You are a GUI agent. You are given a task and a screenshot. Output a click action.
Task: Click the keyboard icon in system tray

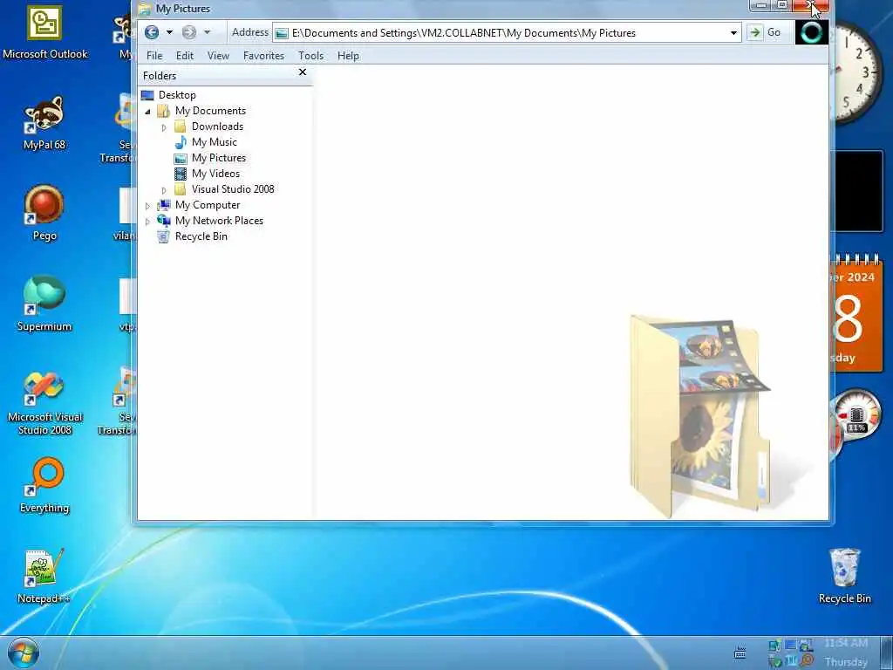740,653
